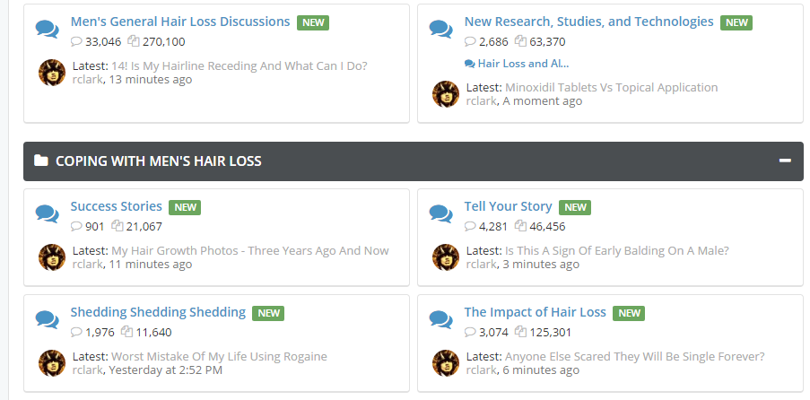Viewport: 810px width, 400px height.
Task: Go to The Impact of Hair Loss forum
Action: pos(536,312)
